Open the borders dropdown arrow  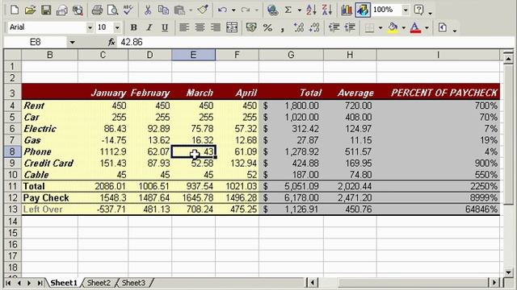380,28
